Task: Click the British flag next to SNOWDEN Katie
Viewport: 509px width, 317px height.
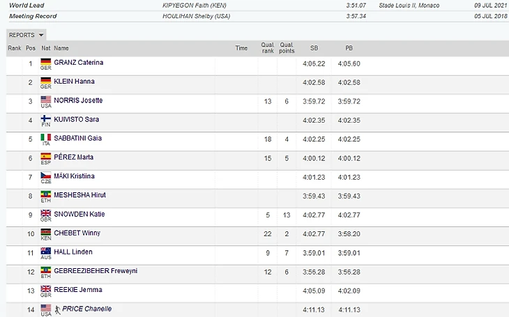Action: pos(46,213)
